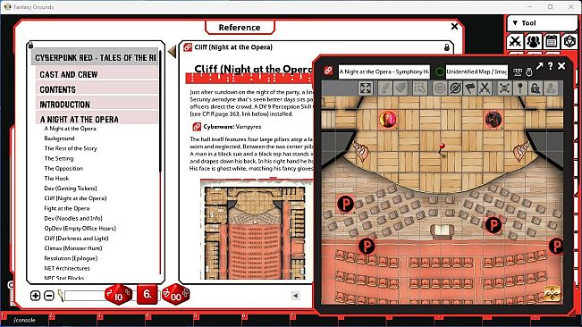Select the selection-search tool on map toolbar
Viewport: 582px width, 327px height.
point(419,88)
